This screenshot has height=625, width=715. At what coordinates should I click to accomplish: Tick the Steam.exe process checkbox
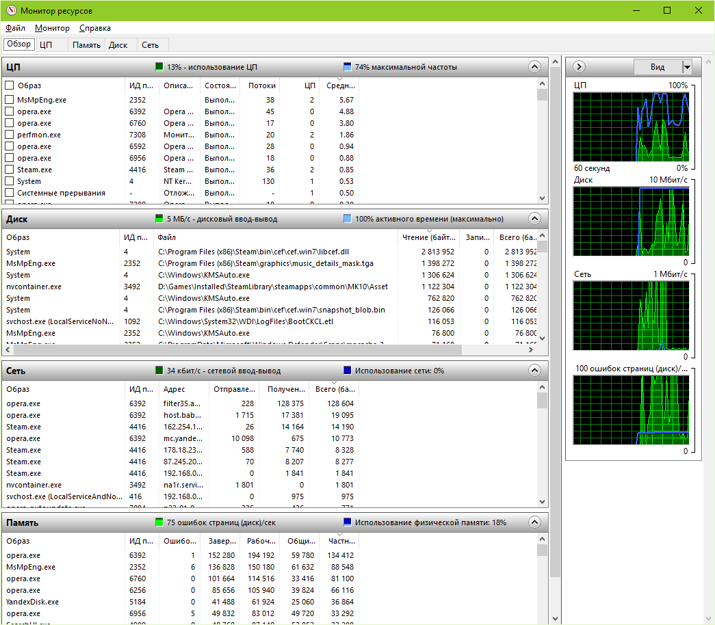10,170
